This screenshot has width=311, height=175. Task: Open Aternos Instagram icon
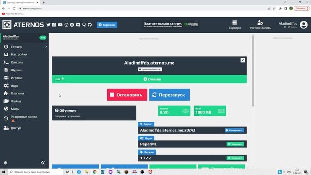point(66,25)
